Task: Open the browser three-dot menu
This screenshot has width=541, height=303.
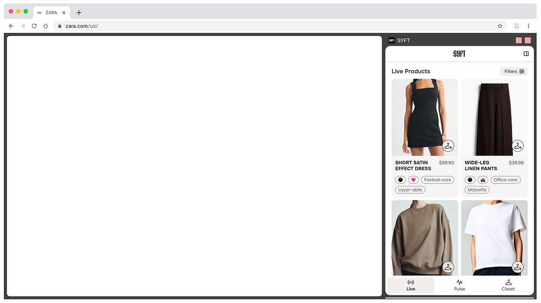Action: 528,26
